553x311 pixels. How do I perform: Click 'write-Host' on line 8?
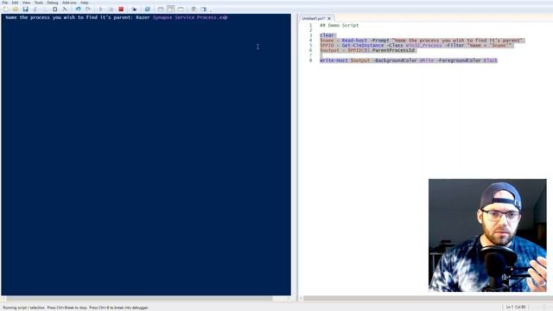334,60
